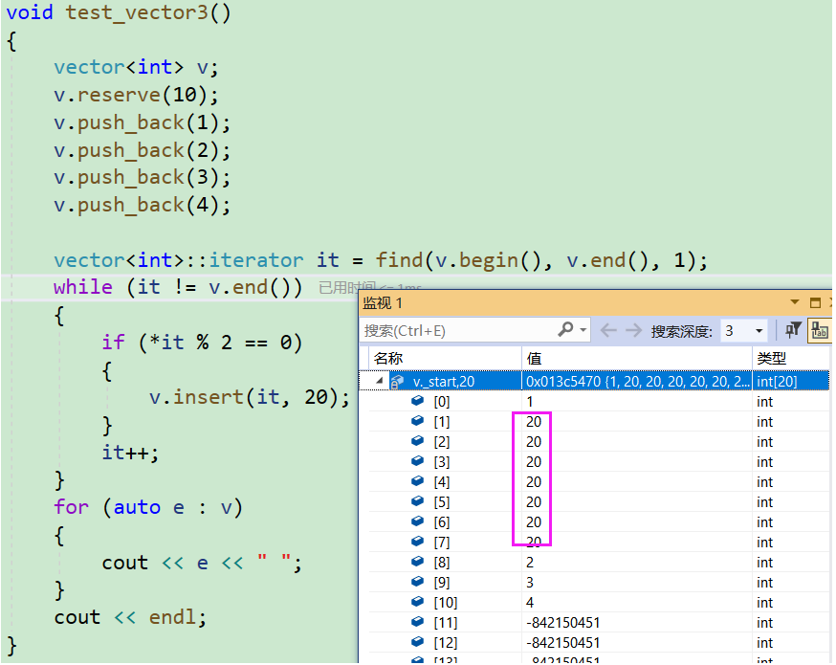Click the 值 column header
Viewport: 836px width, 665px height.
coord(534,359)
